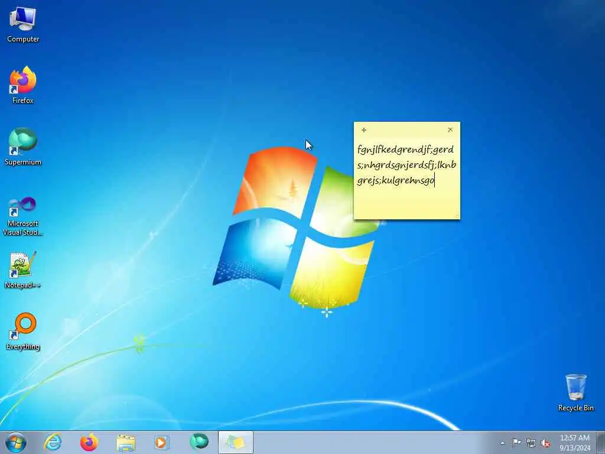Delete the sticky note with X
The height and width of the screenshot is (454, 605).
pyautogui.click(x=450, y=129)
